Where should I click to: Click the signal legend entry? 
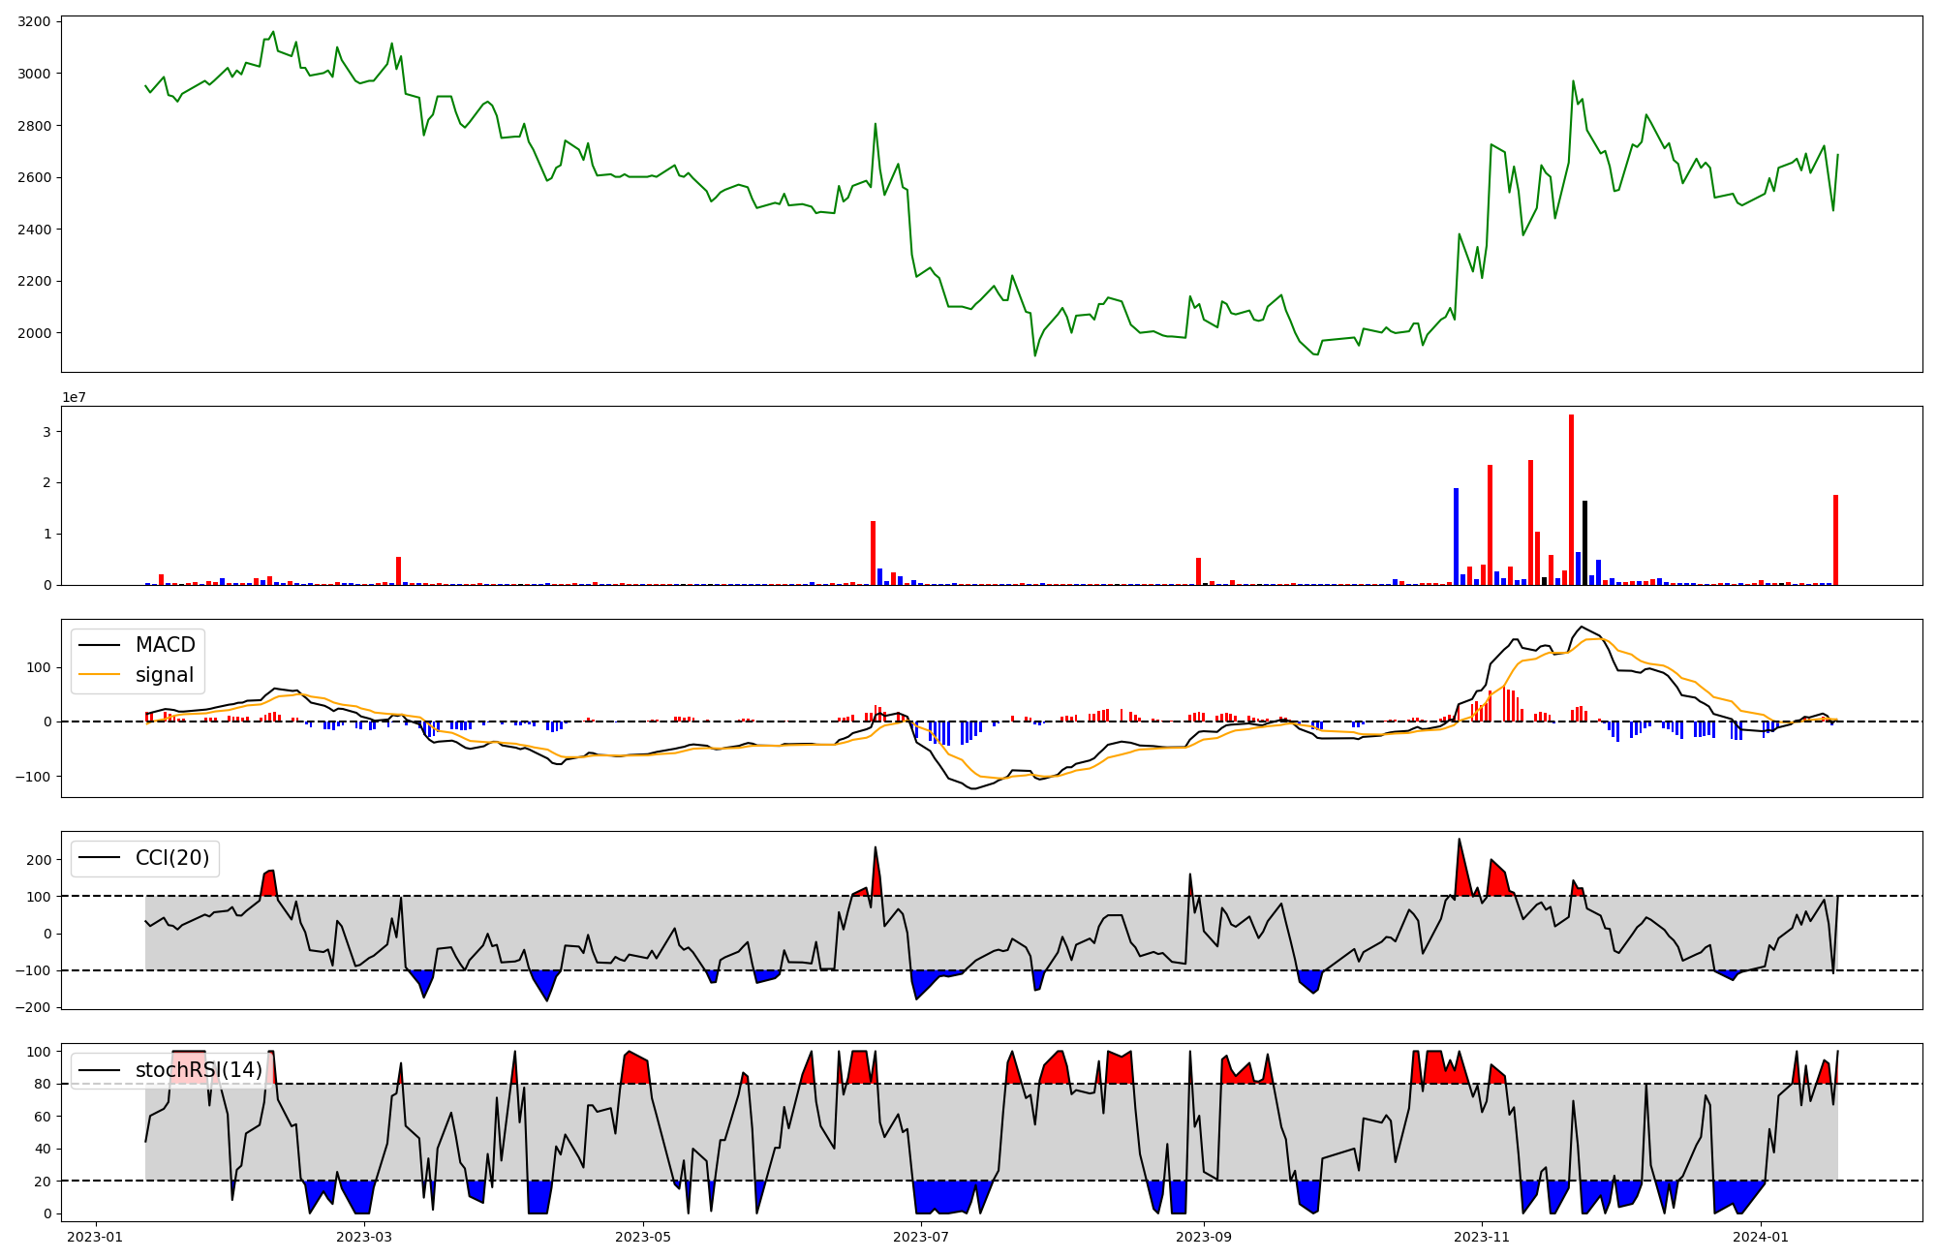(x=164, y=675)
